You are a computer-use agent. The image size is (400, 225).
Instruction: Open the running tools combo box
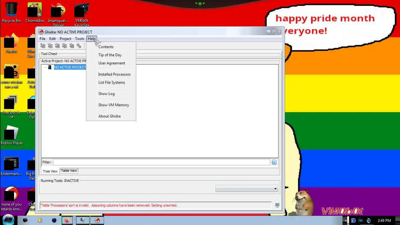pyautogui.click(x=247, y=189)
